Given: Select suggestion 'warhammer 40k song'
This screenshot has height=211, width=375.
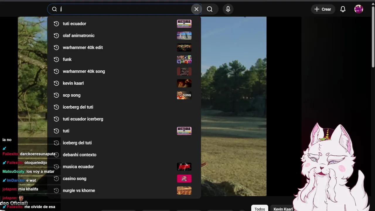Looking at the screenshot, I should tap(84, 71).
